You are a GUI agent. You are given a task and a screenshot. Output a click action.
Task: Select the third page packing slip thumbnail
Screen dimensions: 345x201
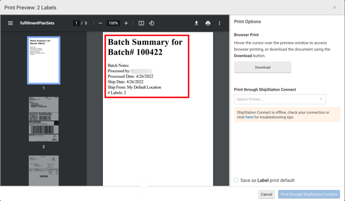click(x=44, y=171)
